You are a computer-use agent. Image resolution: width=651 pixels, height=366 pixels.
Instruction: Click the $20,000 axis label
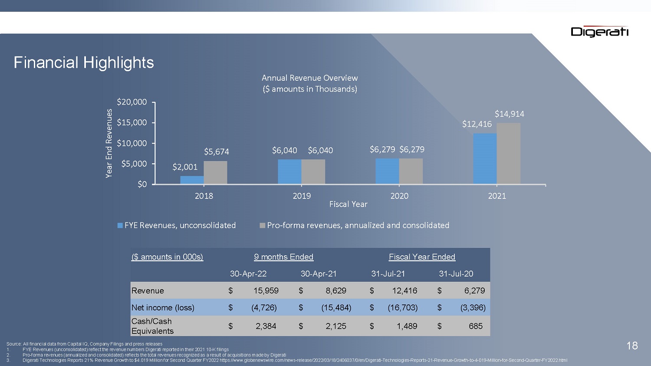[x=132, y=102]
